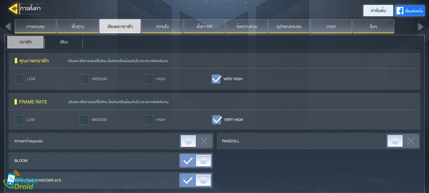Choose HIGH under FRAME RATE

(149, 120)
